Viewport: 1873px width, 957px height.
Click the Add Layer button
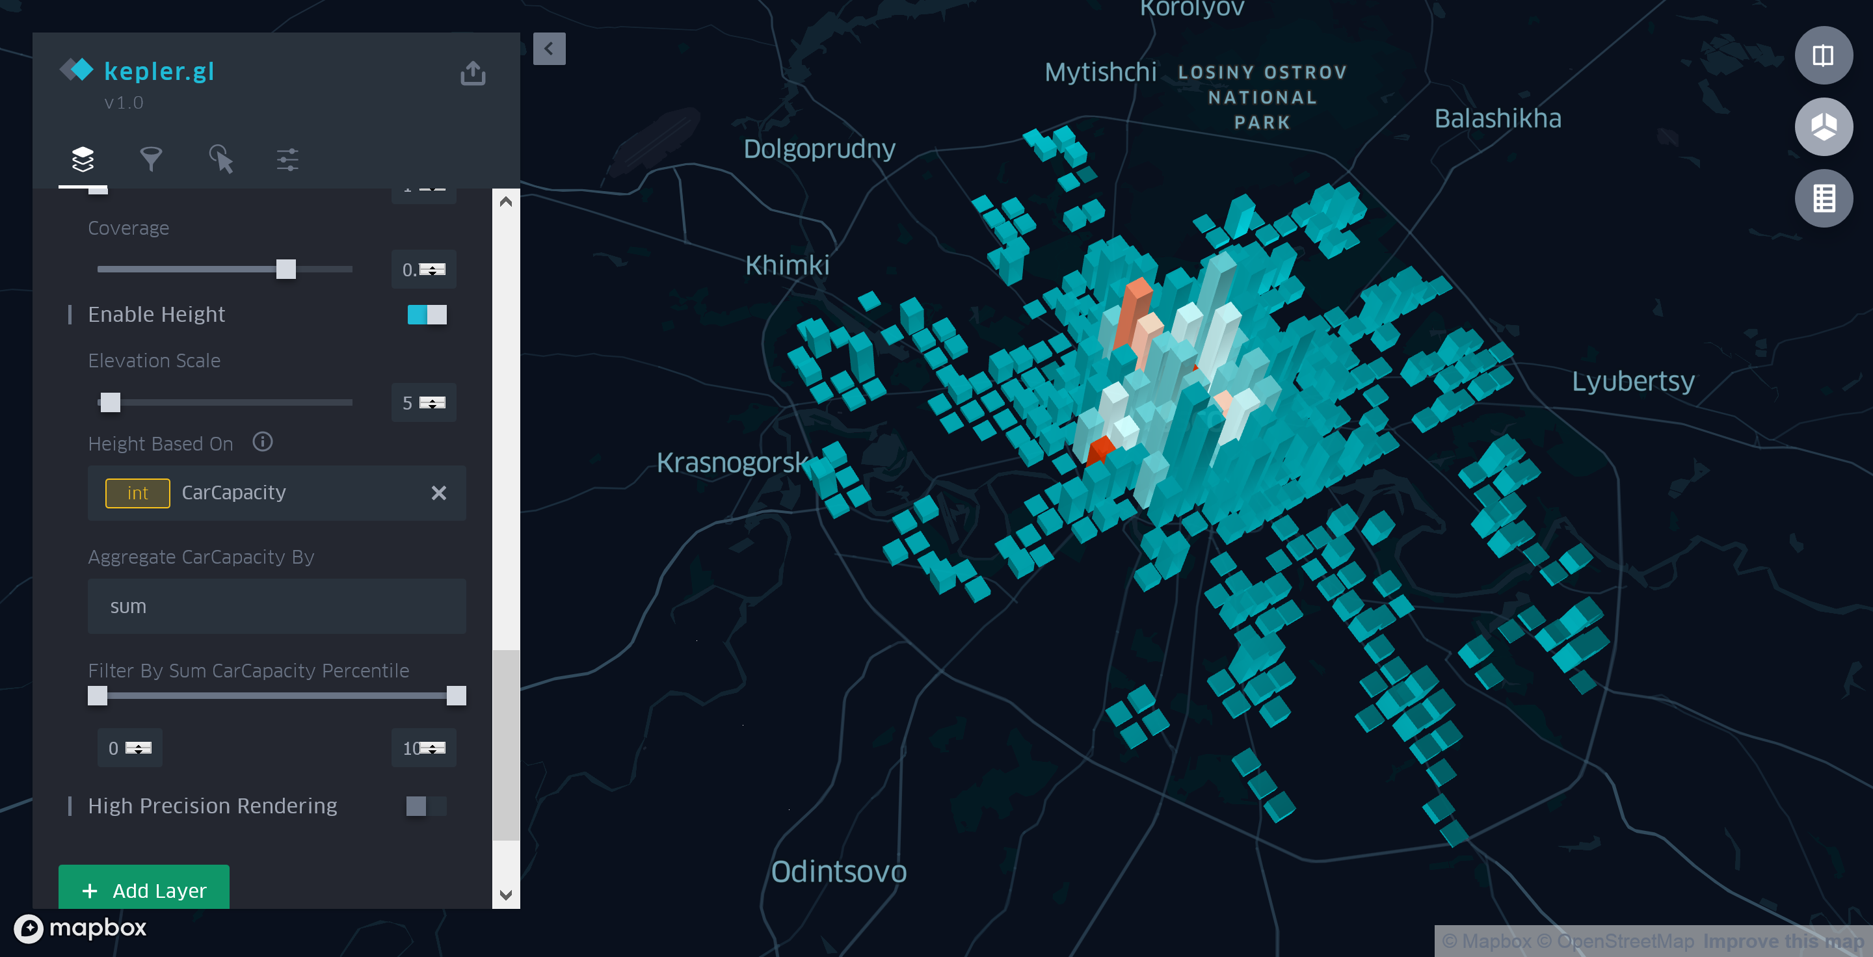(x=144, y=889)
